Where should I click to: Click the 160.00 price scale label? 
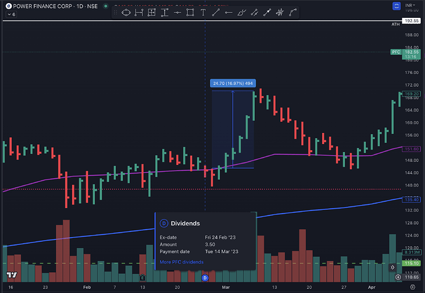click(x=411, y=122)
